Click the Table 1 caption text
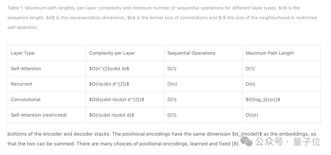The width and height of the screenshot is (331, 155). click(162, 18)
